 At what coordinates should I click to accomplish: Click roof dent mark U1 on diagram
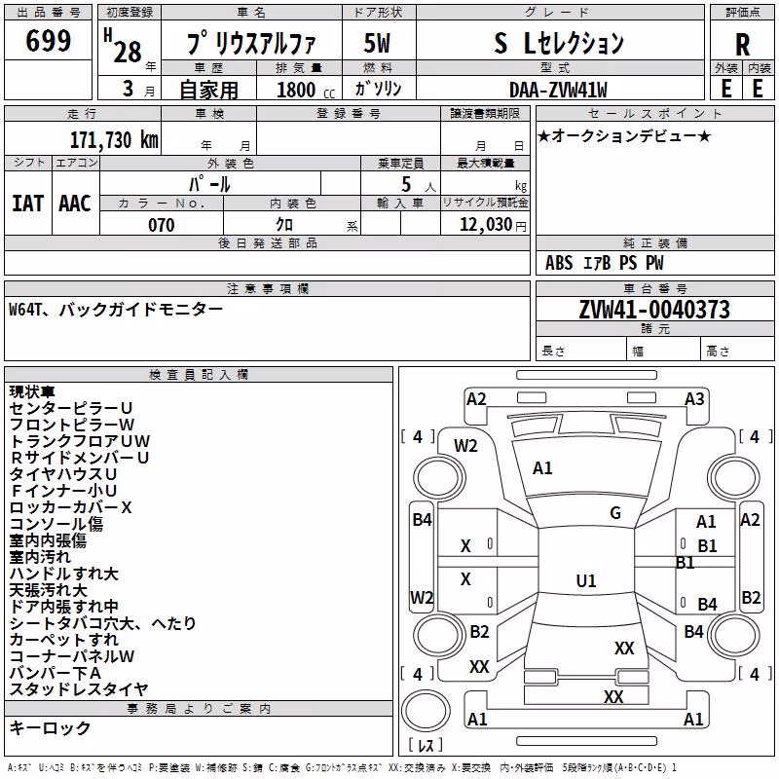pyautogui.click(x=586, y=580)
